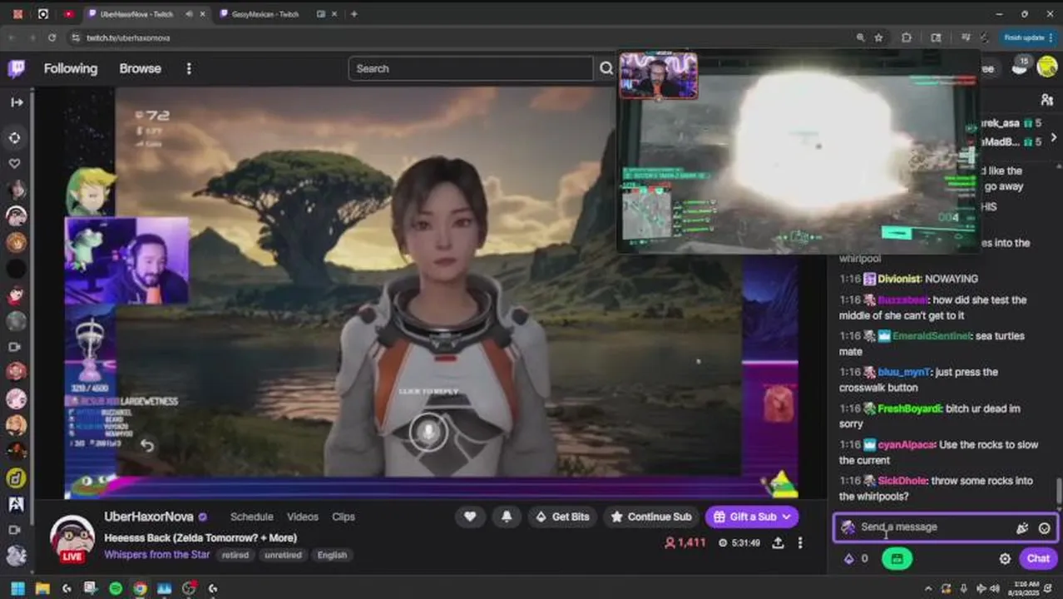
Task: Switch to the SassyMexican Twitch tab
Action: (265, 14)
